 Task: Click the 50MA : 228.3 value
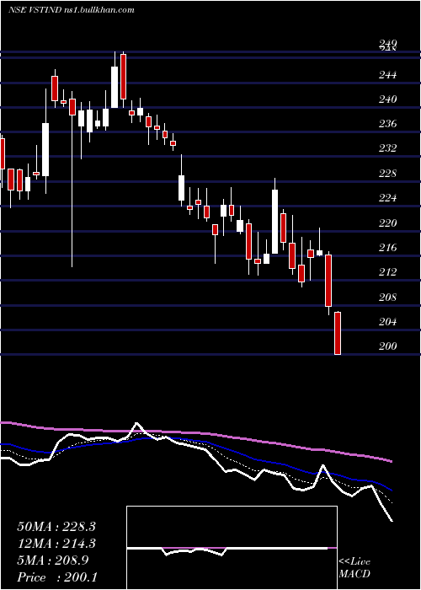click(56, 527)
